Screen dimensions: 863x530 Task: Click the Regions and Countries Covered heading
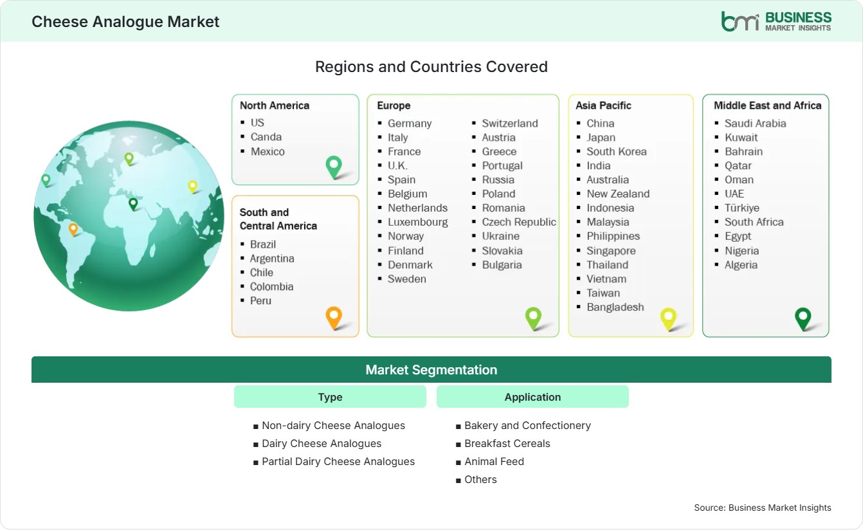click(x=431, y=66)
